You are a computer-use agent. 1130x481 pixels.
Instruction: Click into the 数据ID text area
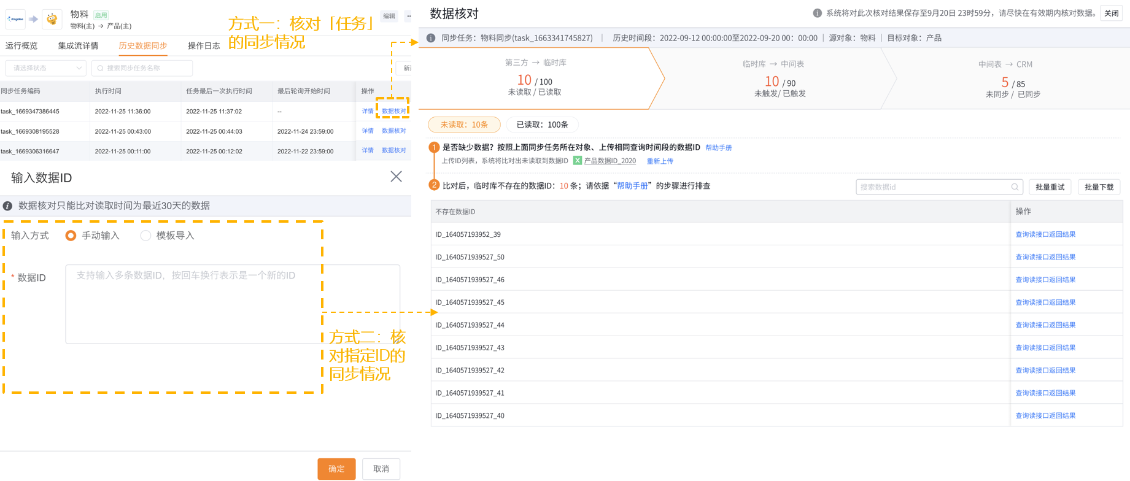233,304
